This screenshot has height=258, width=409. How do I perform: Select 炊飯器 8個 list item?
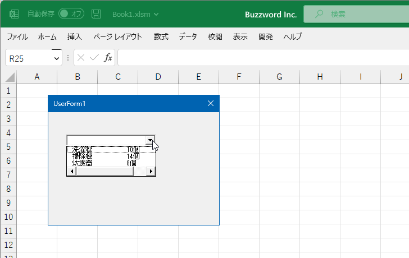point(111,163)
